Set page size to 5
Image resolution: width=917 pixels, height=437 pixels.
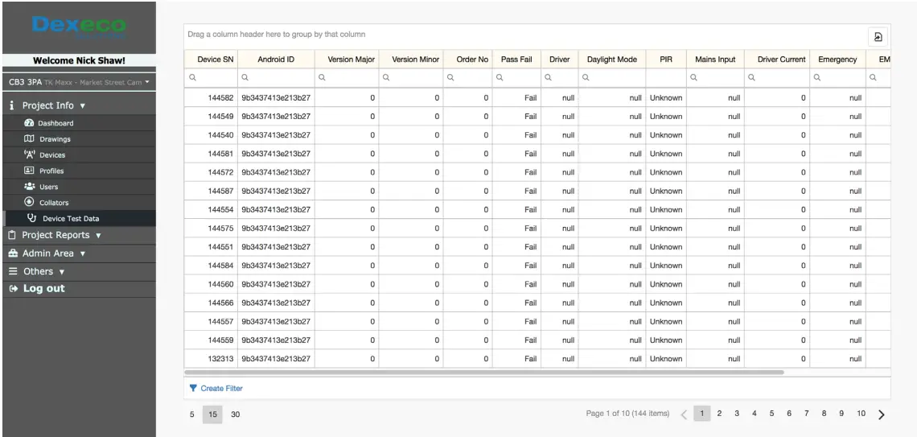point(191,414)
